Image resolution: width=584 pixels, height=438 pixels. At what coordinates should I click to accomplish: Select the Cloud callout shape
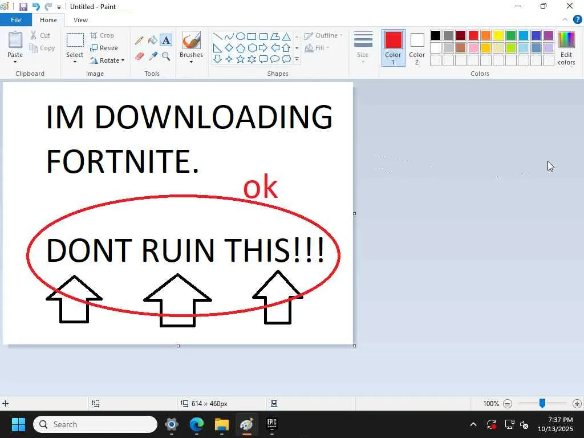(x=286, y=59)
